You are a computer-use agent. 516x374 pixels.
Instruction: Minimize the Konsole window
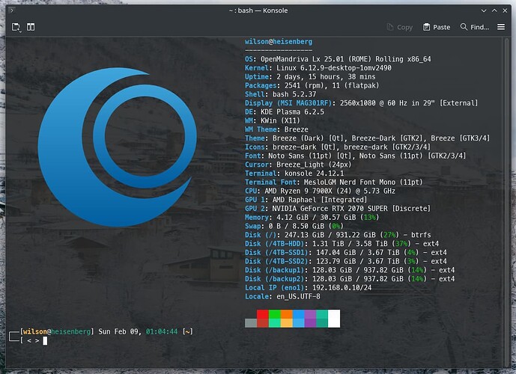(x=484, y=10)
